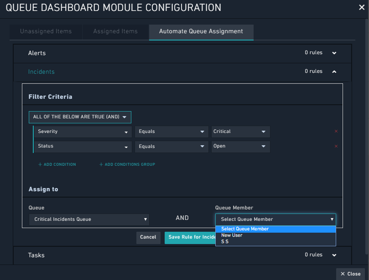Viewport: 369px width, 280px height.
Task: Remove the Severity condition red X
Action: click(x=336, y=131)
